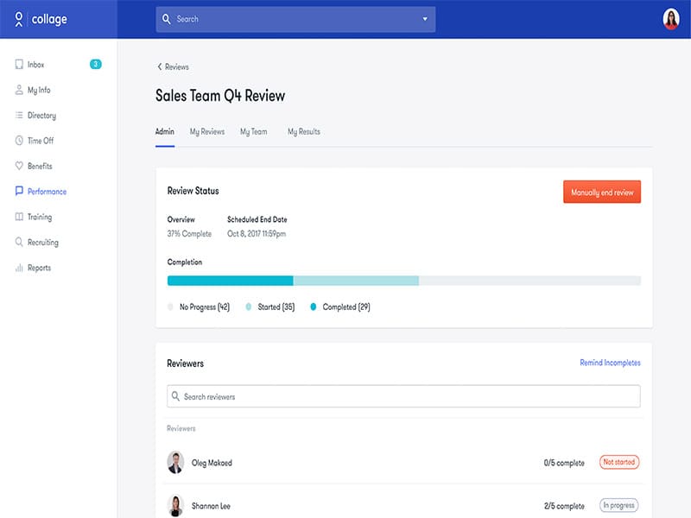Switch to the My Reviews tab
The image size is (691, 518).
pos(207,132)
